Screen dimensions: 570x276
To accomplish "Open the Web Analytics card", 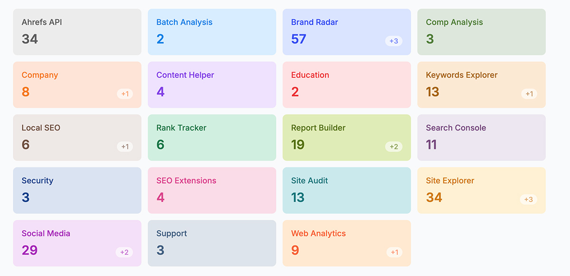I will click(x=347, y=243).
